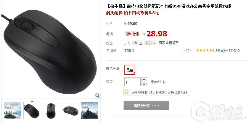Click the five-star rating icons
The width and height of the screenshot is (248, 123).
tap(204, 50)
